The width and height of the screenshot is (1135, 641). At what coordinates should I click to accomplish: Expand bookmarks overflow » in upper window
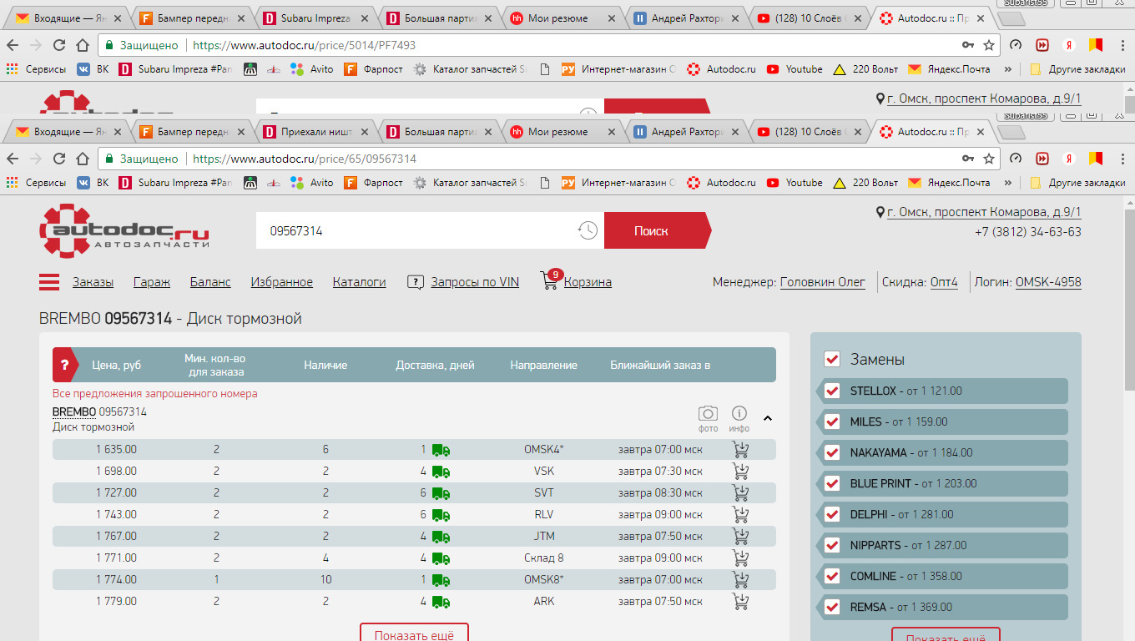tap(1008, 69)
